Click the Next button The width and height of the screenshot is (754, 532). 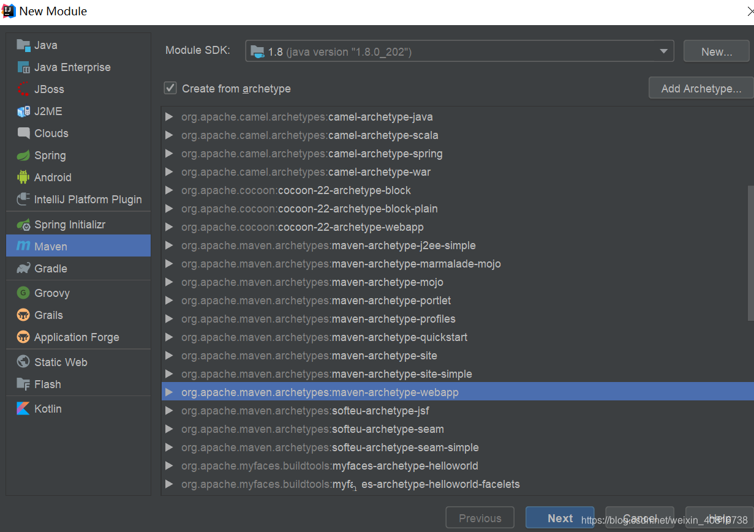560,518
